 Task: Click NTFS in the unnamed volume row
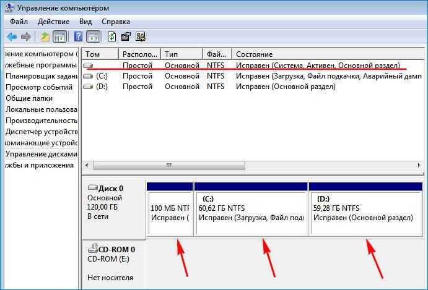216,66
